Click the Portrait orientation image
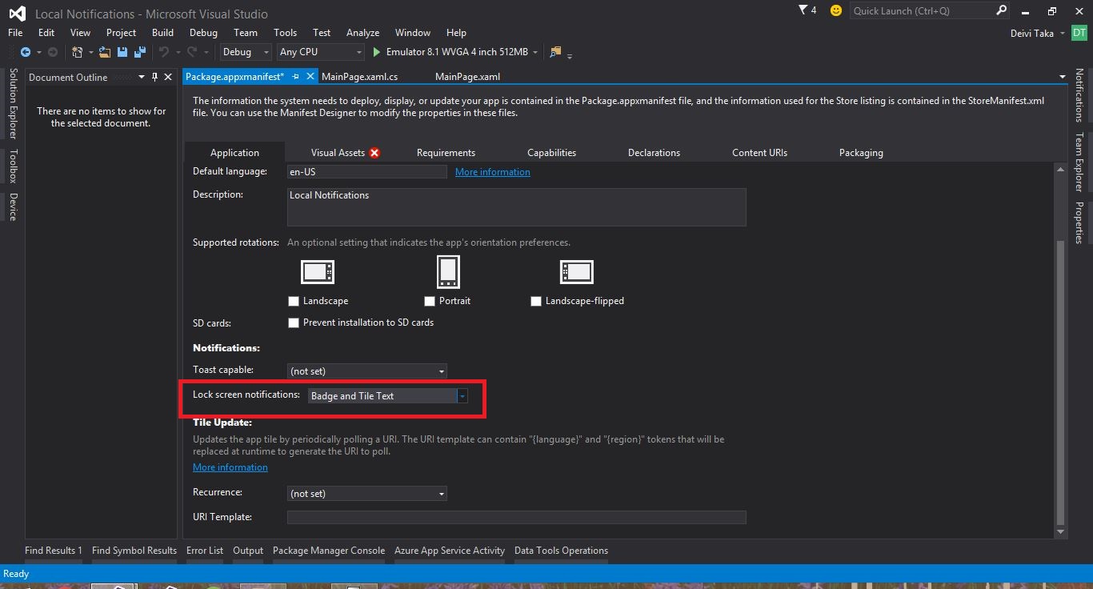This screenshot has height=589, width=1093. point(448,271)
